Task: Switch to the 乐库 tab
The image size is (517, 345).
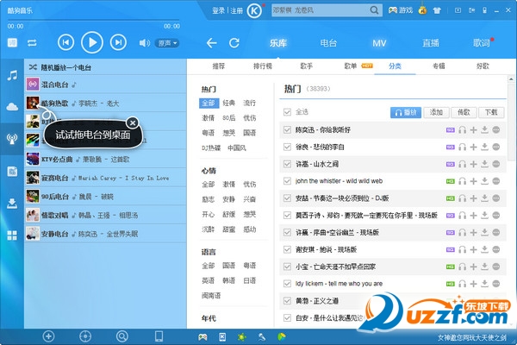Action: tap(278, 43)
